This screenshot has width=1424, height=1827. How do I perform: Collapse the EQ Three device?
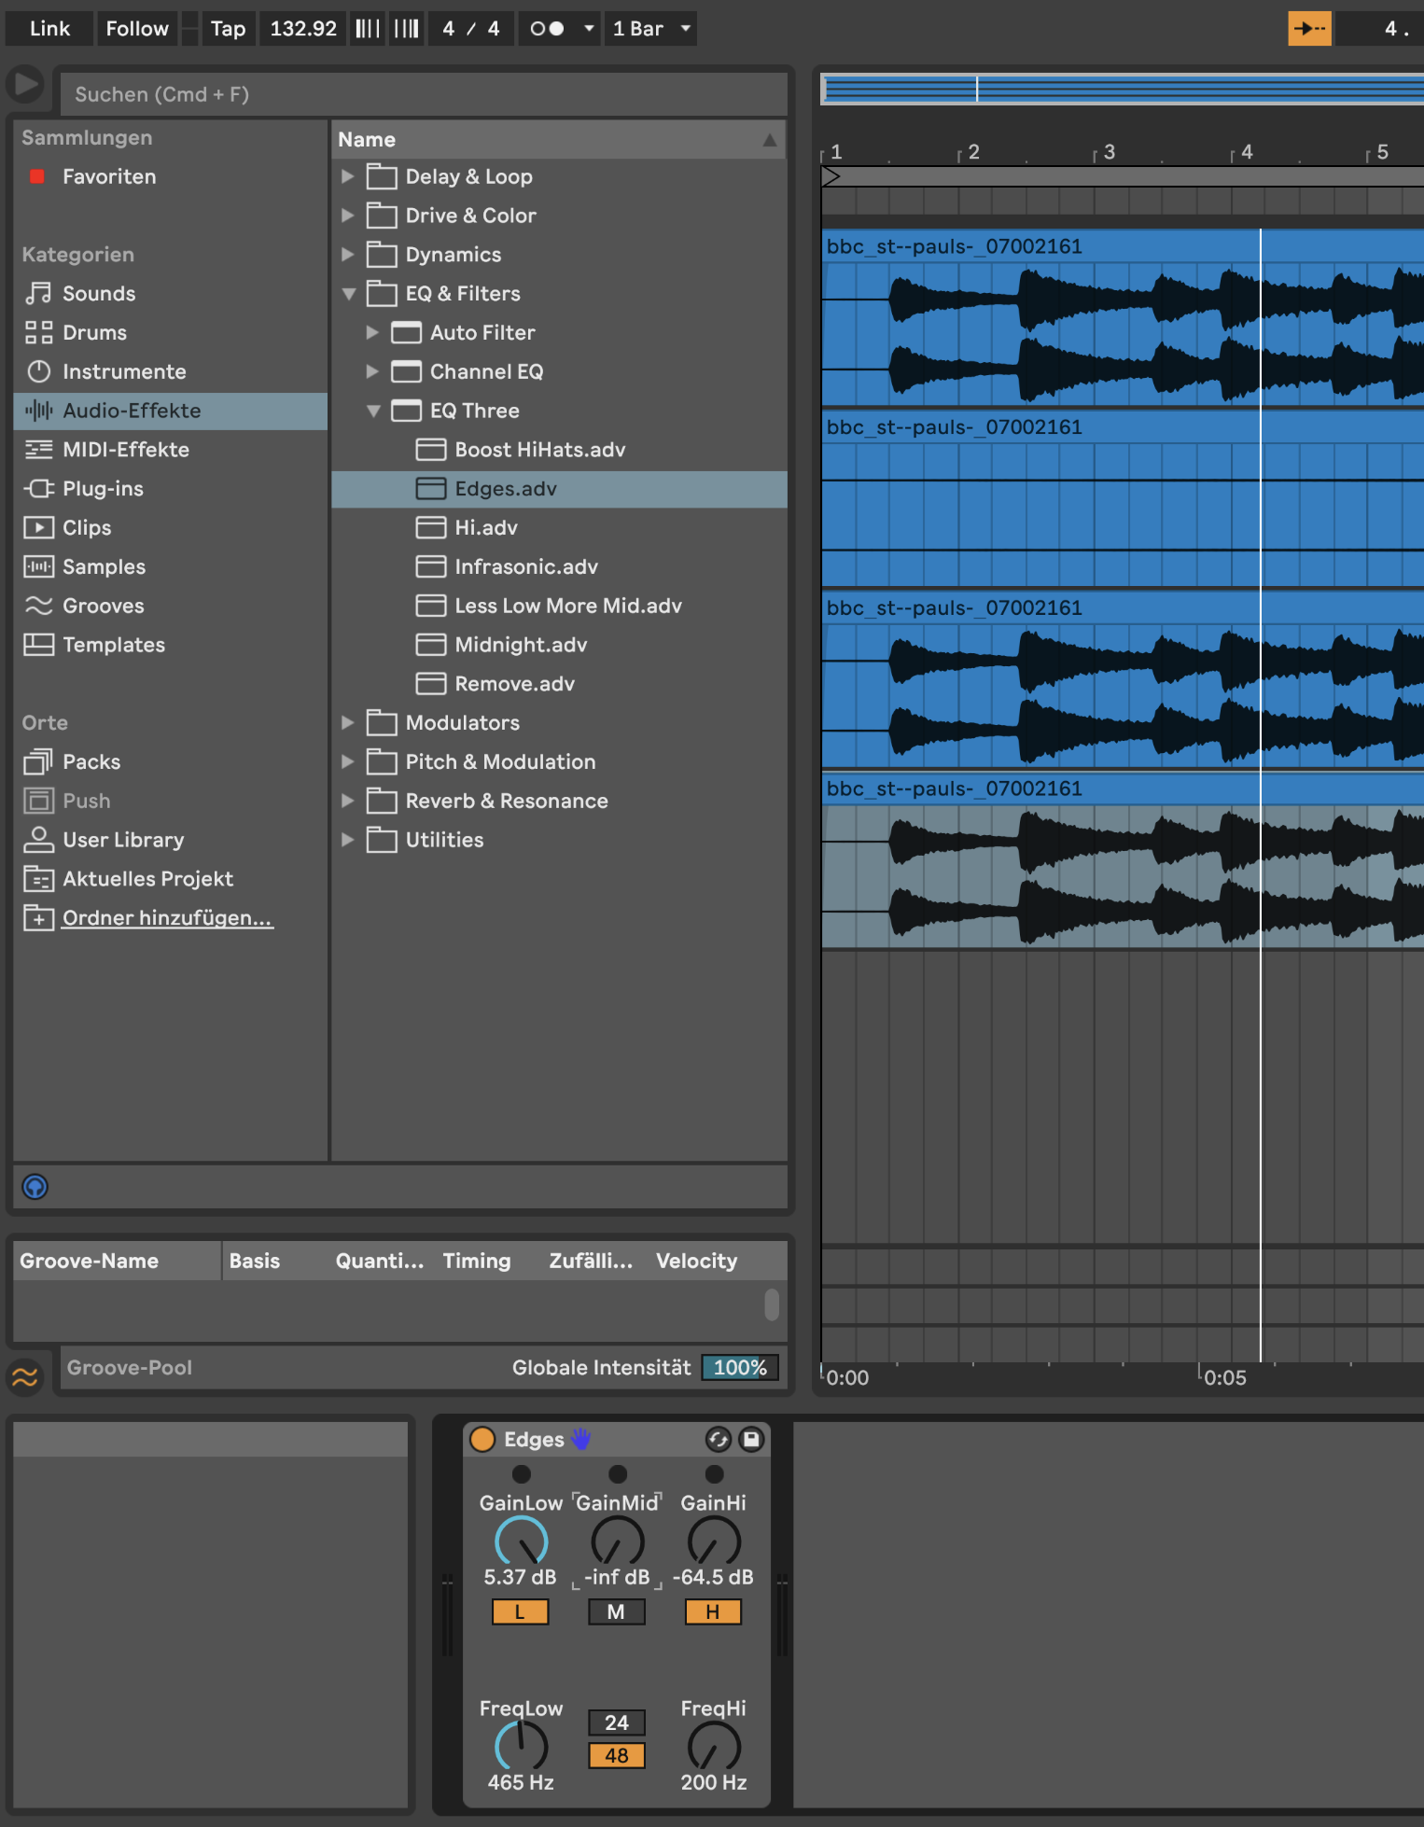[x=373, y=411]
